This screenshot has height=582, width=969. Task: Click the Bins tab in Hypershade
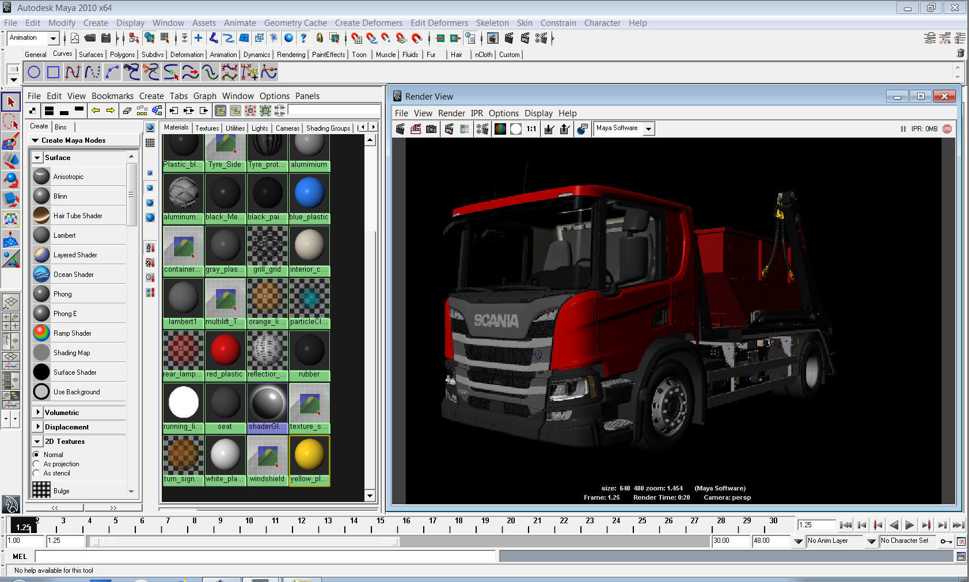(x=60, y=127)
